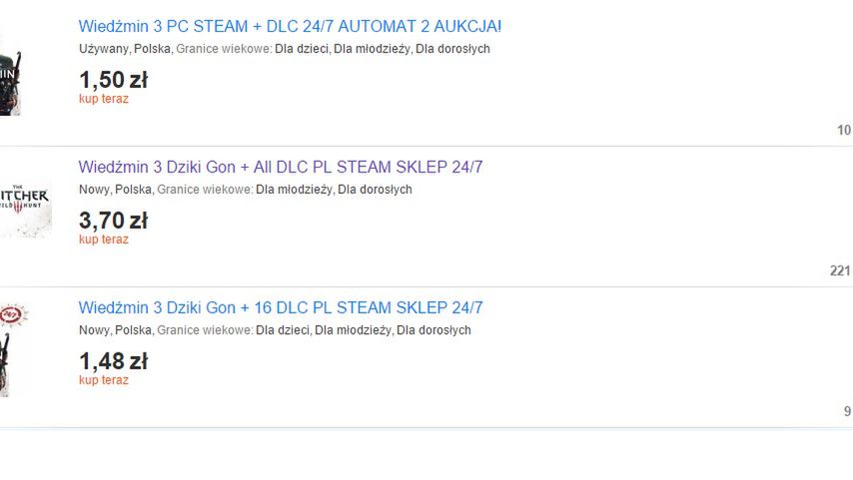
Task: Click 'kup teraz' under the 1,50 zł price
Action: (104, 99)
